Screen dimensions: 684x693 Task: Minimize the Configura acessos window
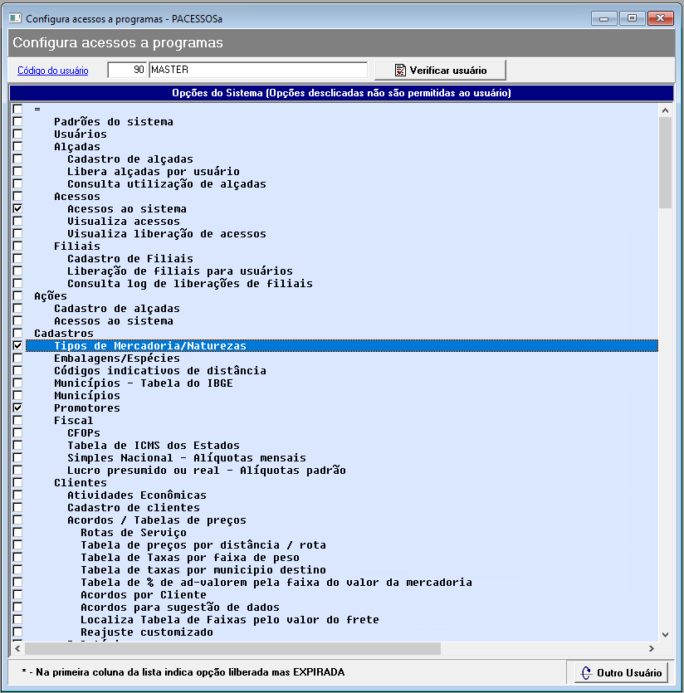pyautogui.click(x=605, y=17)
